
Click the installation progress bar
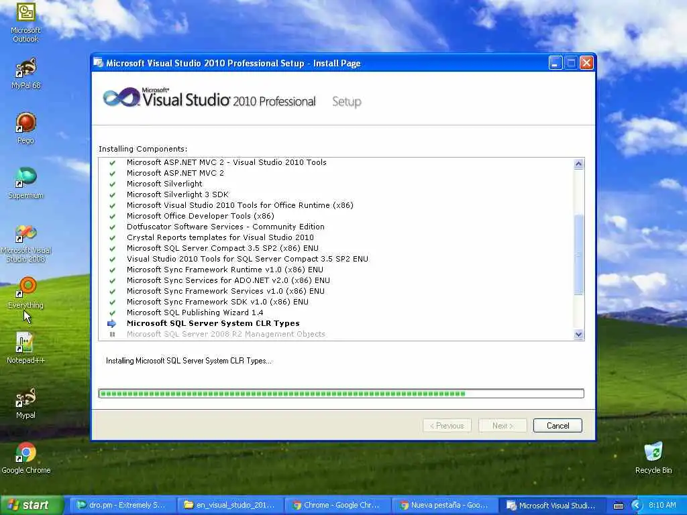pos(341,393)
